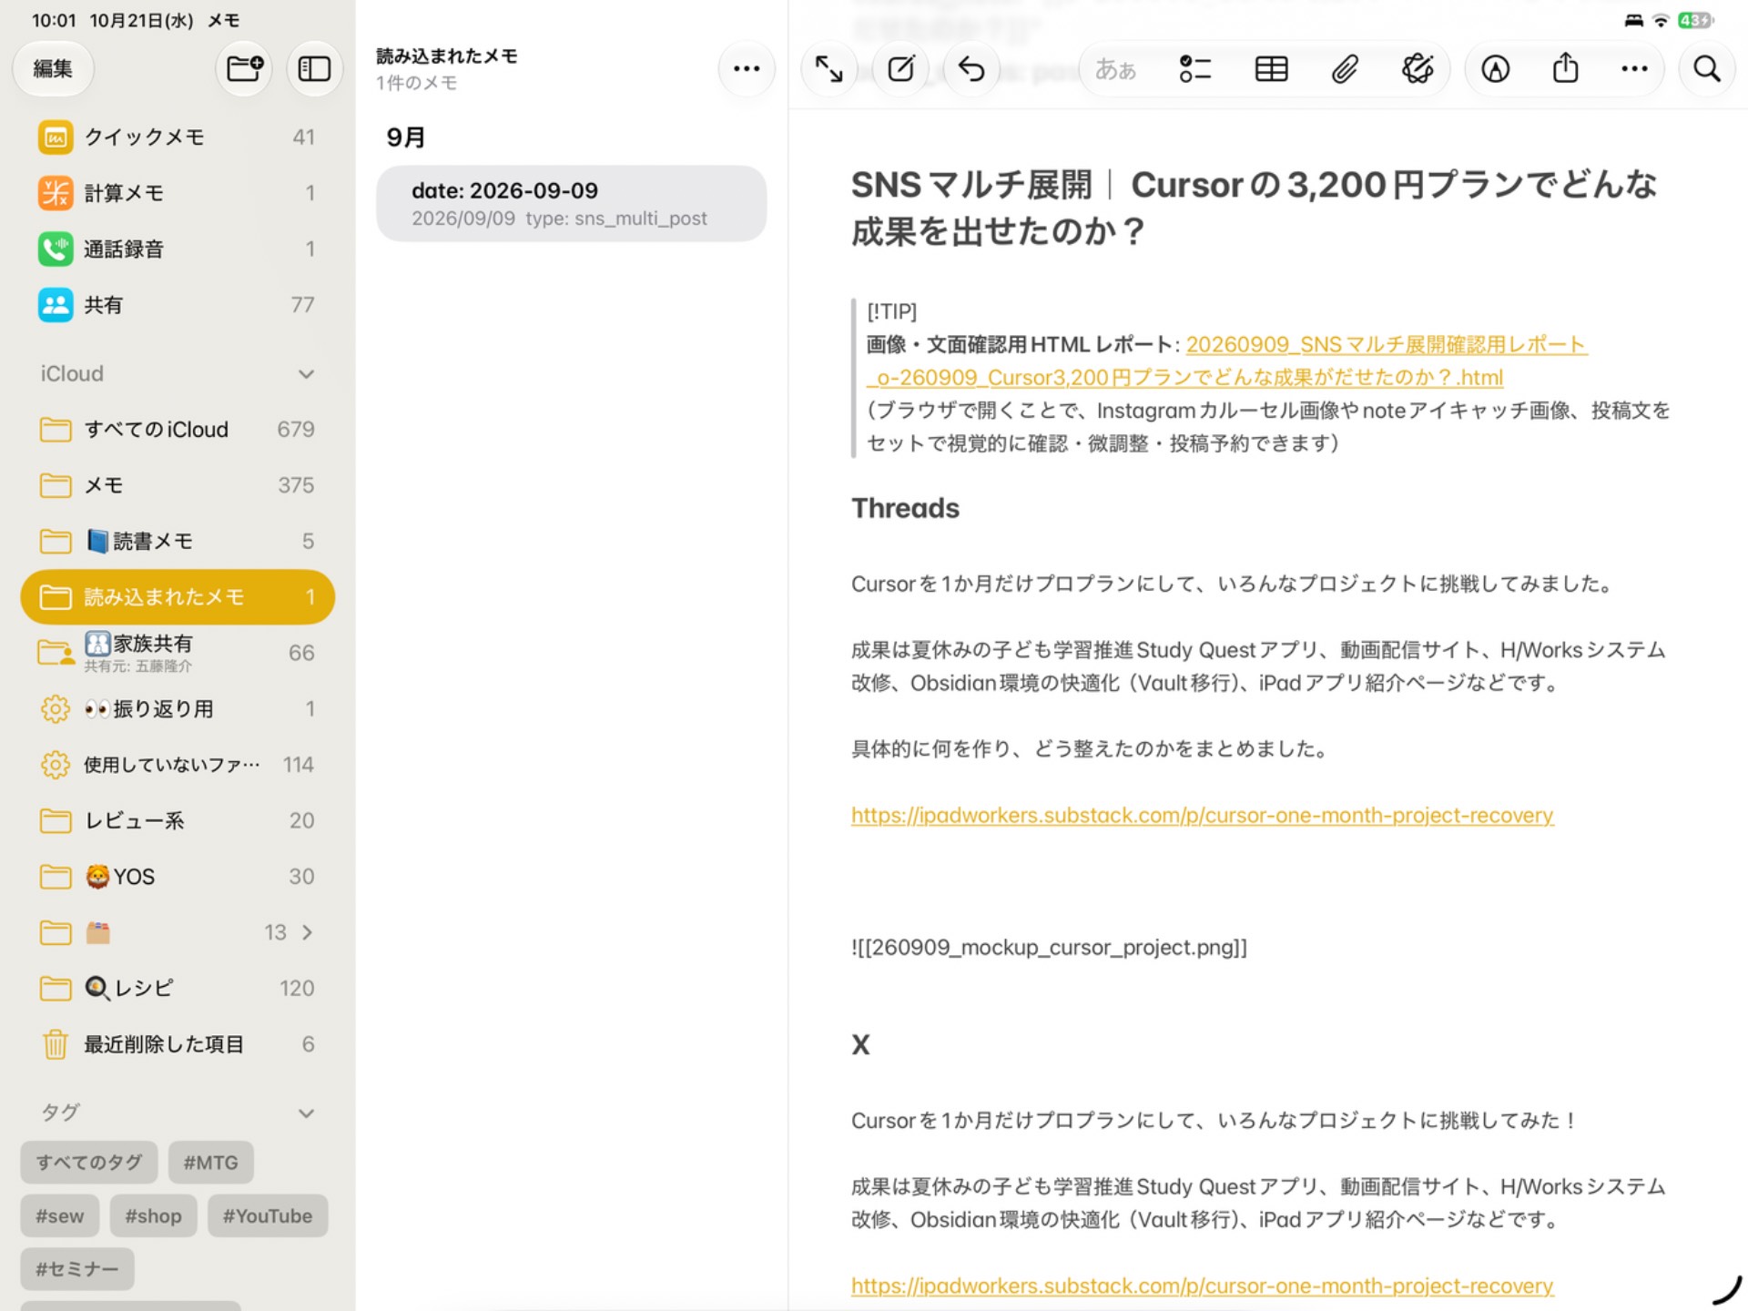Collapse the iCloud section
The image size is (1748, 1311).
306,374
